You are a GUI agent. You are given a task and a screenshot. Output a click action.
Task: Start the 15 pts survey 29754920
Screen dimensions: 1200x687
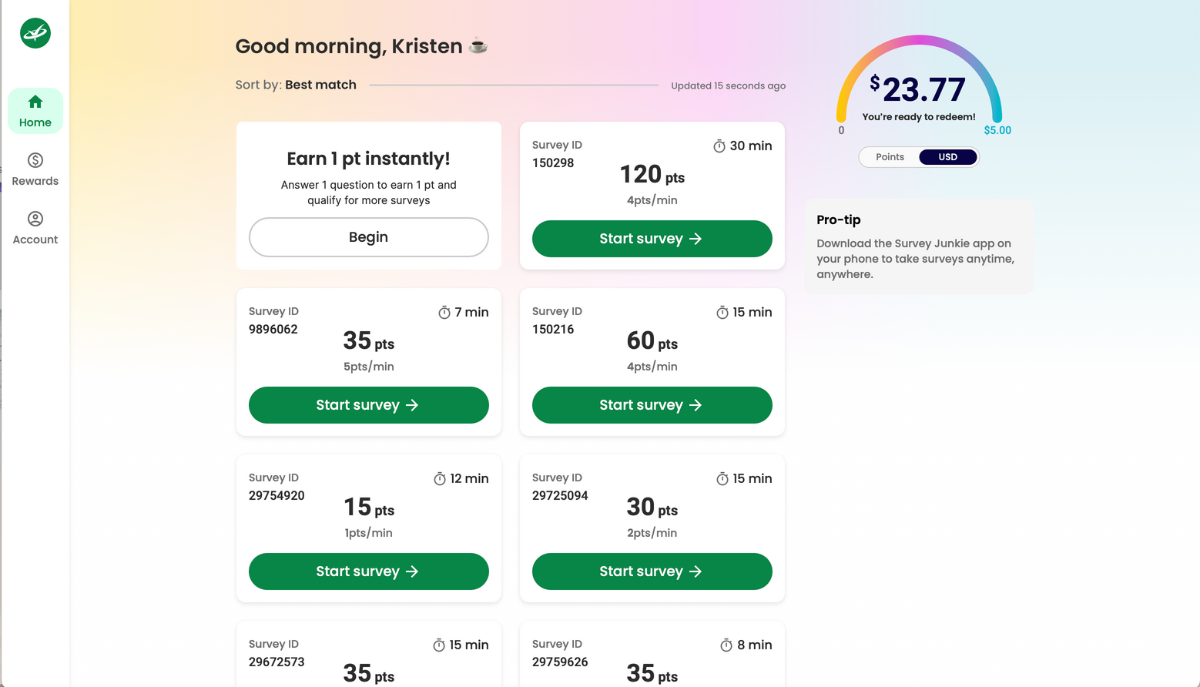[368, 571]
